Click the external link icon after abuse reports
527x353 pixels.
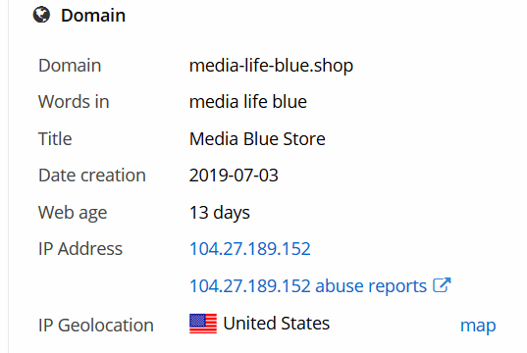point(442,285)
